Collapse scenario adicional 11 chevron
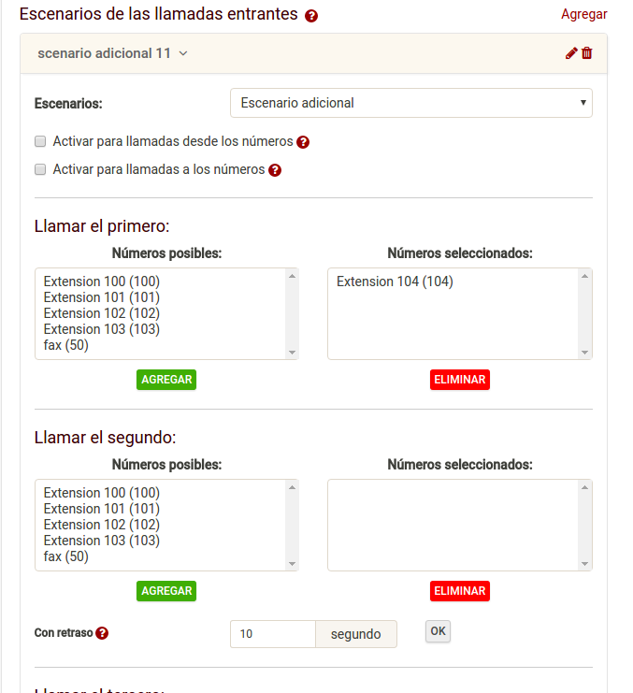Image resolution: width=633 pixels, height=693 pixels. tap(183, 53)
